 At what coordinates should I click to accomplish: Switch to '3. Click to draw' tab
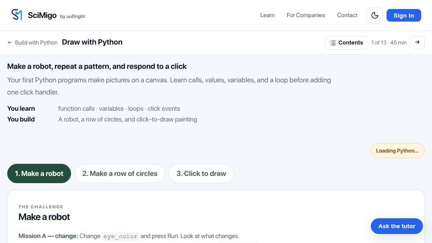point(201,174)
